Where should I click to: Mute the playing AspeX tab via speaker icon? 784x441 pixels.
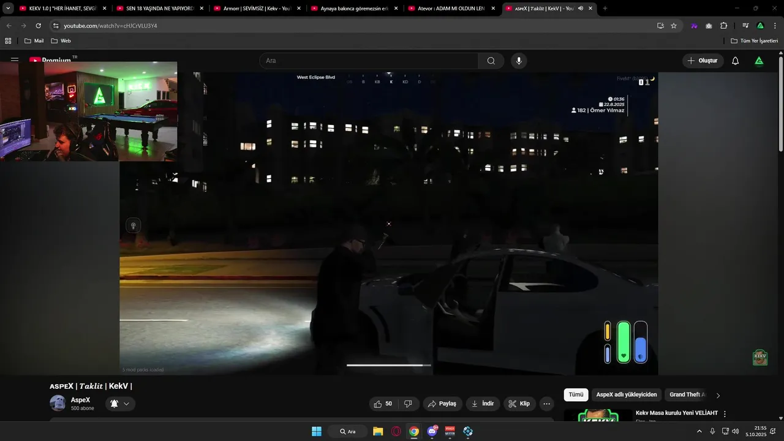coord(581,9)
